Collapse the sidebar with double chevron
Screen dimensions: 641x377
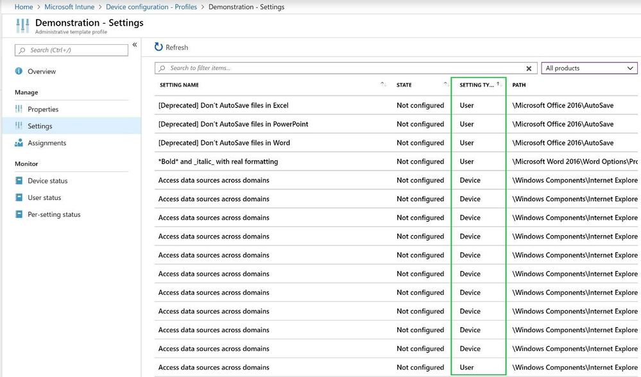tap(135, 45)
